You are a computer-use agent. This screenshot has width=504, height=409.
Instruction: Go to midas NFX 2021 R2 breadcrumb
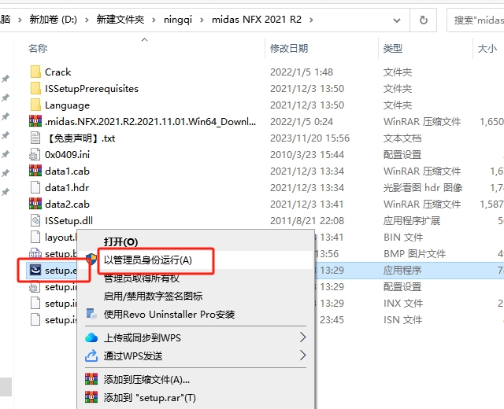[x=257, y=20]
